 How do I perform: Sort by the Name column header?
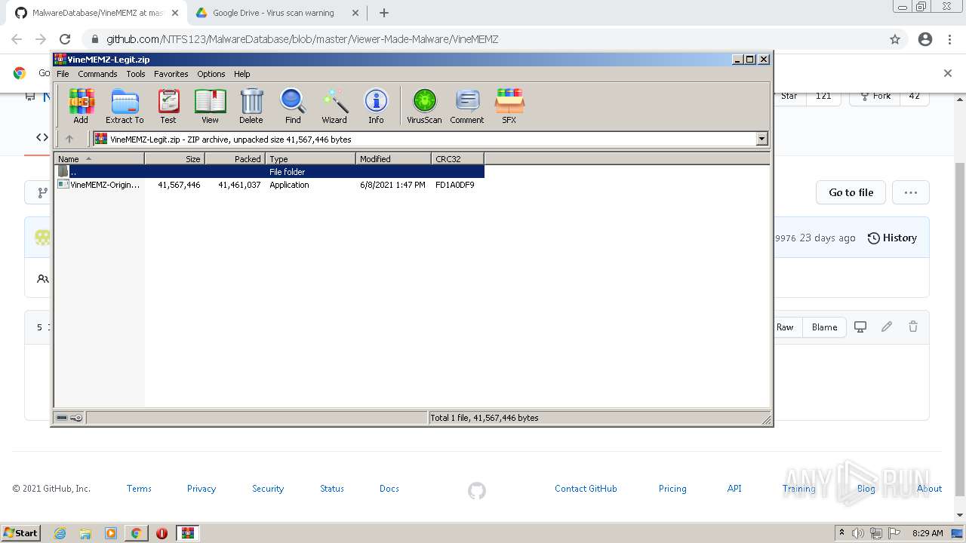pyautogui.click(x=99, y=158)
